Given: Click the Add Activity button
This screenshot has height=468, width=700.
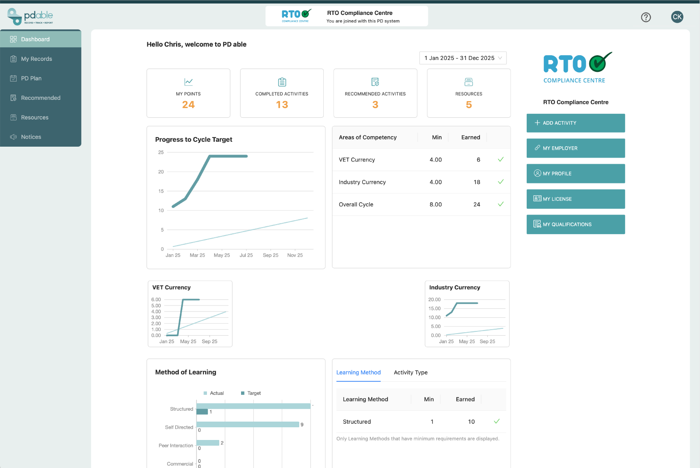Looking at the screenshot, I should pyautogui.click(x=575, y=123).
